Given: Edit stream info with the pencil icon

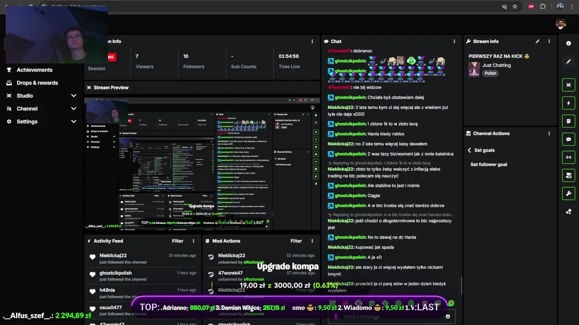Looking at the screenshot, I should point(537,42).
